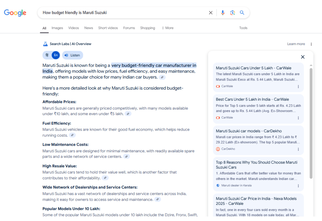Click the Search Labs flask icon
Screen dimensions: 322x221
[45, 44]
